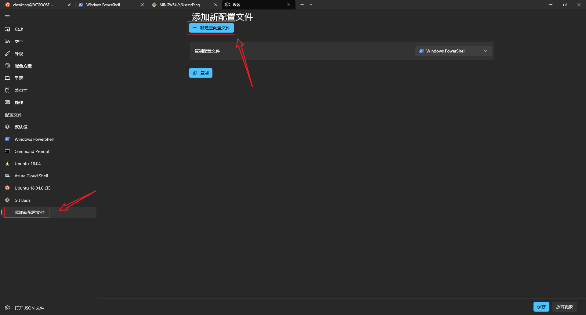This screenshot has height=315, width=586.
Task: Open the 复制配置文件 profile dropdown
Action: (x=453, y=51)
